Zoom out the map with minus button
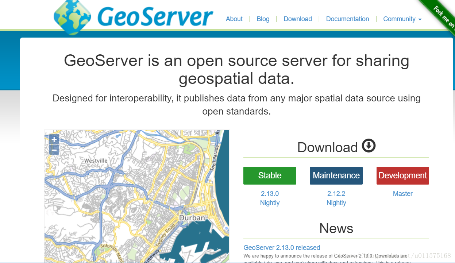The image size is (455, 263). tap(54, 150)
